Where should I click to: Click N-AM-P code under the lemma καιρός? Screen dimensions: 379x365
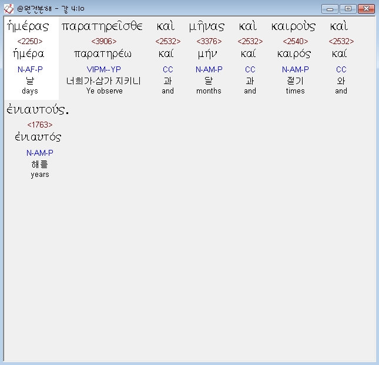[x=296, y=69]
